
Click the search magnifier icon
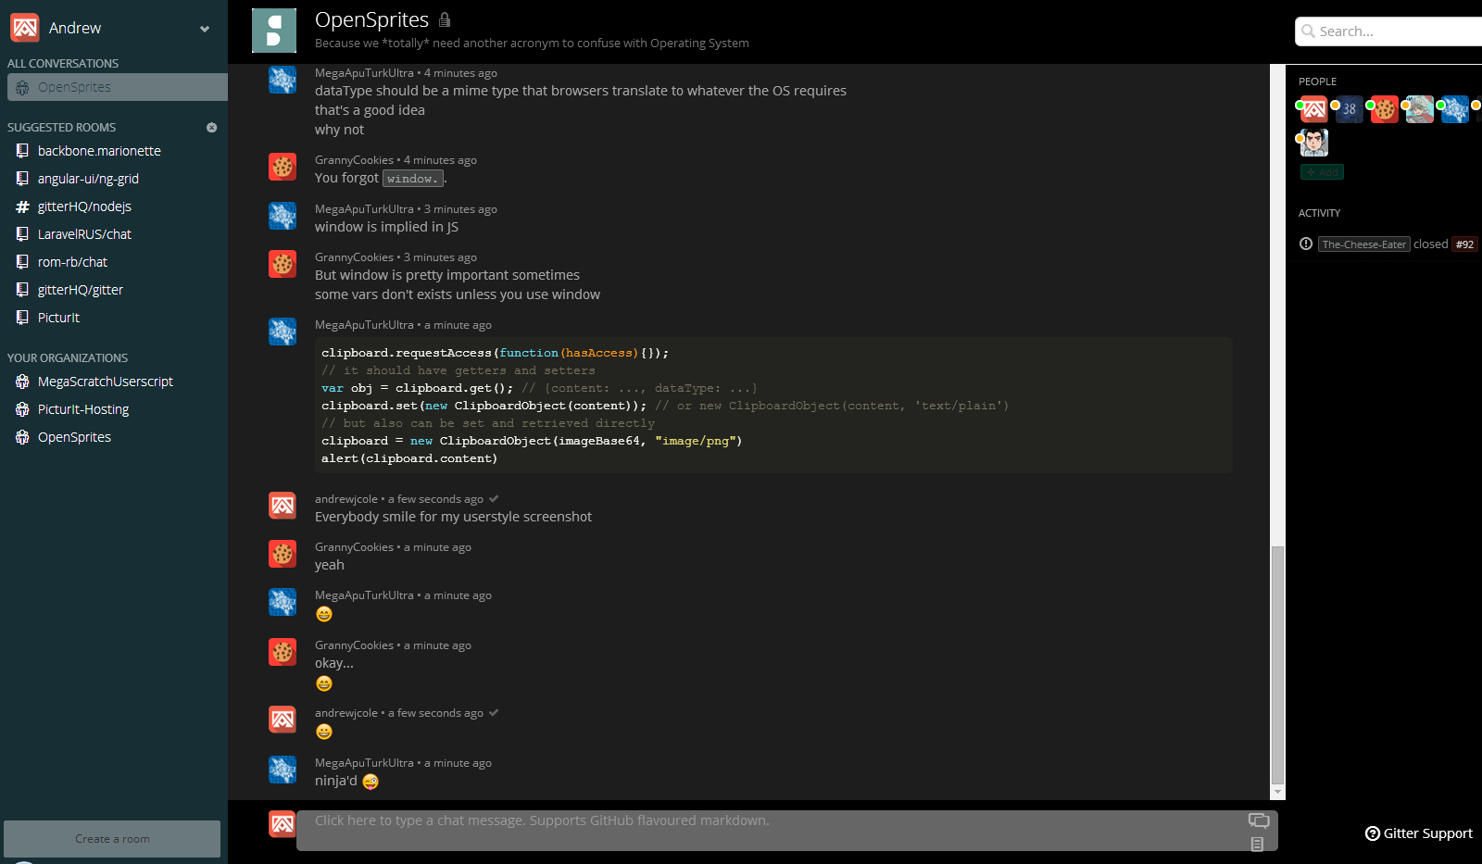click(1309, 31)
